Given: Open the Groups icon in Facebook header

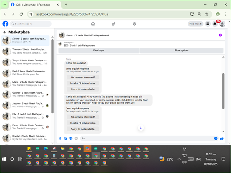Looking at the screenshot, I should tap(134, 24).
